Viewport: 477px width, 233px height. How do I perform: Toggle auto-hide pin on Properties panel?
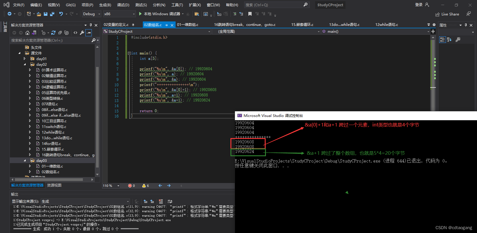click(x=466, y=25)
